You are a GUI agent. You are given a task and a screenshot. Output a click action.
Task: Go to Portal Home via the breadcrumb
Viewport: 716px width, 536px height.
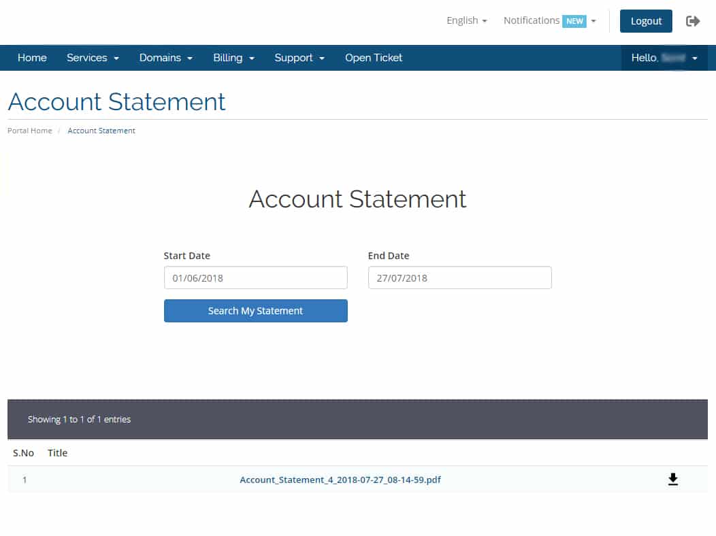click(29, 131)
